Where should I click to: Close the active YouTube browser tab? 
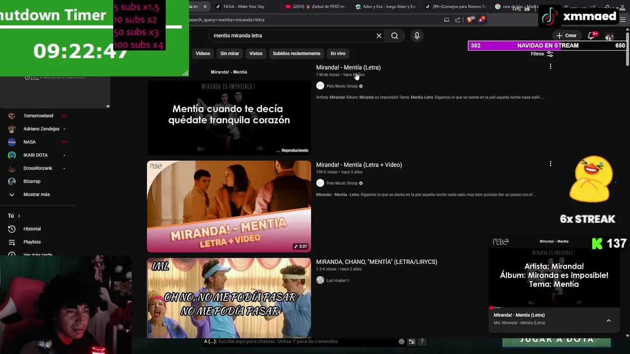pyautogui.click(x=205, y=6)
